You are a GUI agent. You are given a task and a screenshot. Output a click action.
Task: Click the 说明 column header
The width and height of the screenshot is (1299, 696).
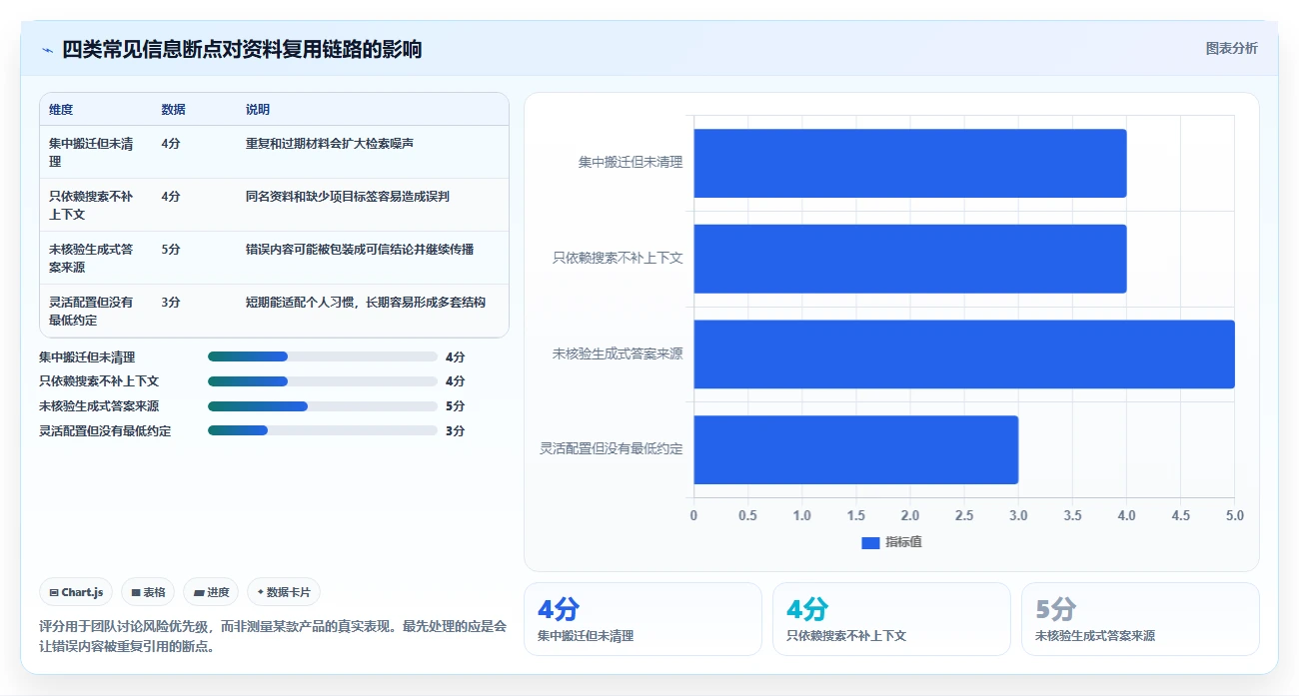coord(258,110)
